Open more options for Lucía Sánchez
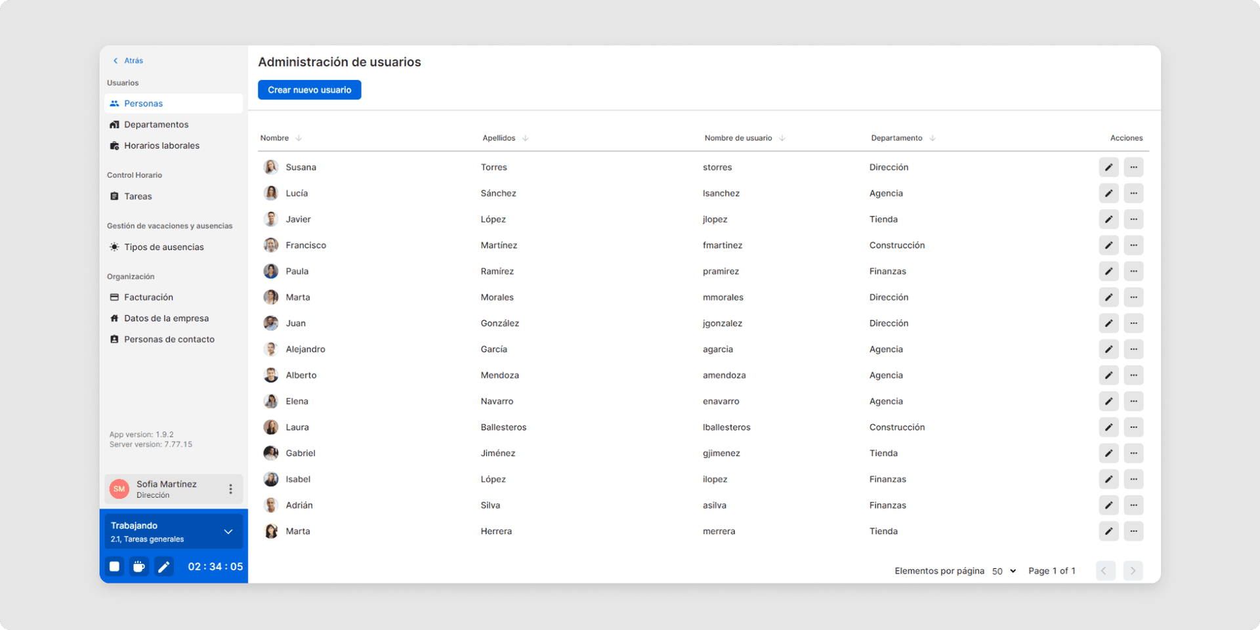This screenshot has width=1260, height=630. (x=1133, y=194)
